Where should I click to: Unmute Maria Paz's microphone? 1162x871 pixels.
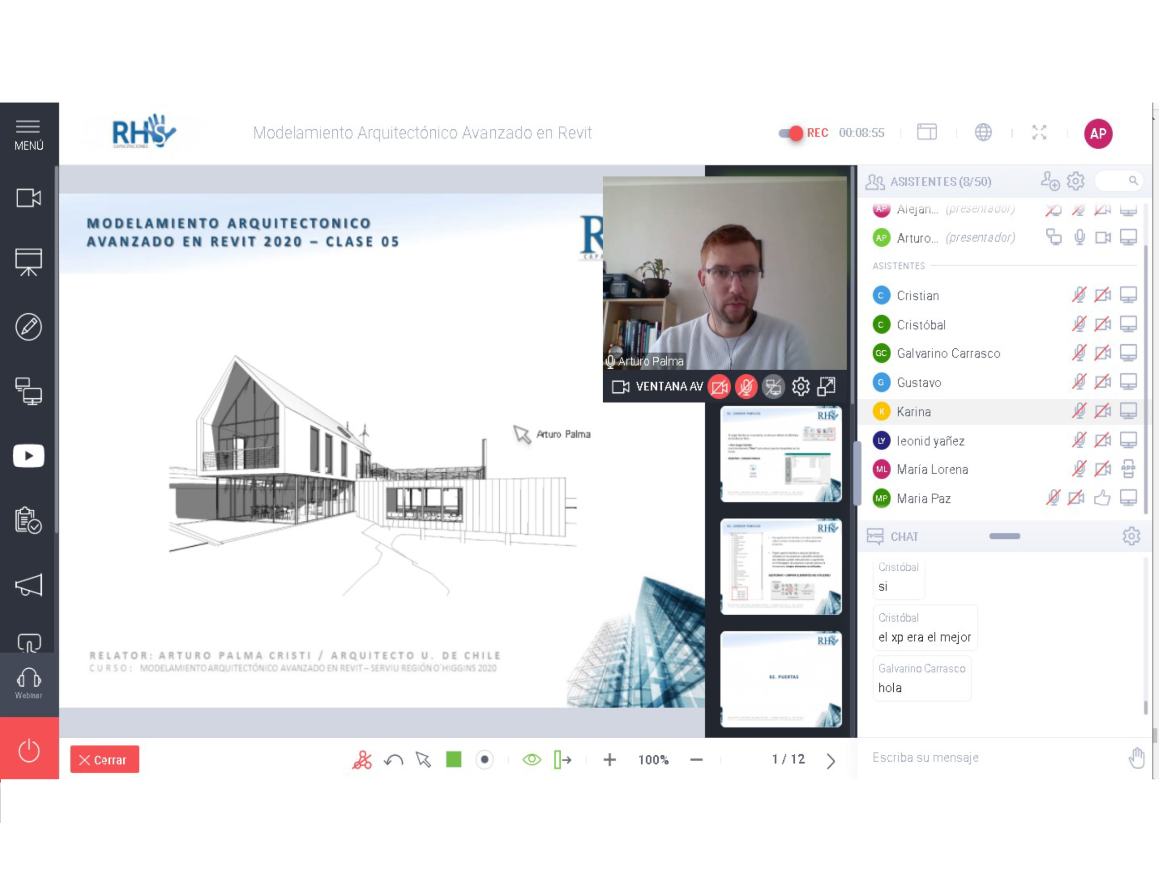click(1053, 498)
